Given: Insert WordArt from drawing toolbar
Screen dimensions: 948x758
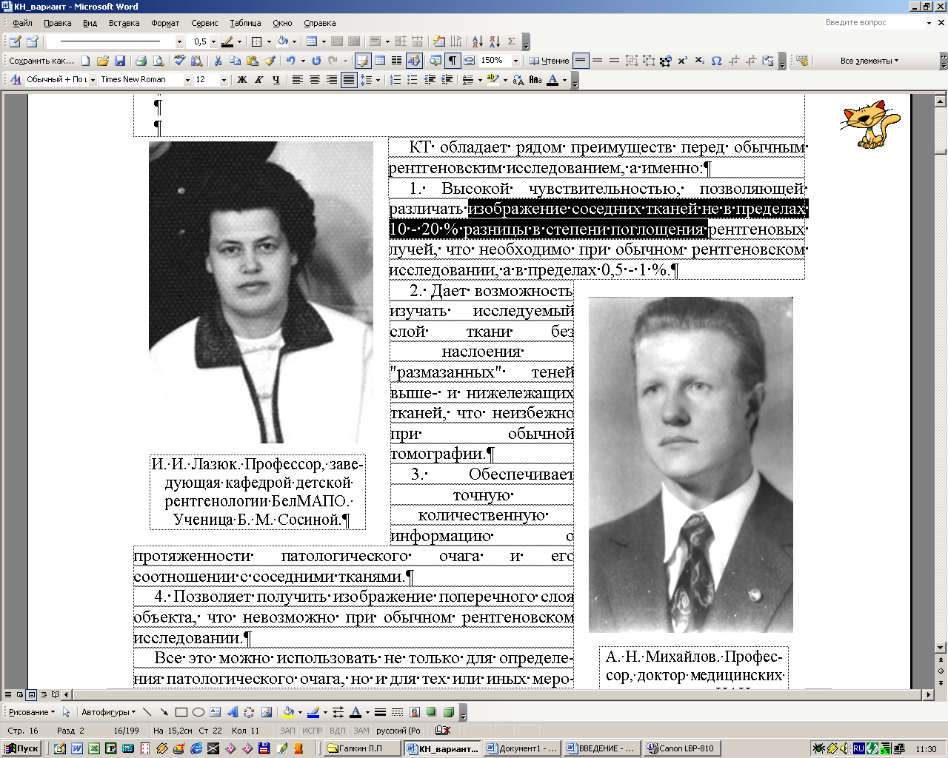Looking at the screenshot, I should (232, 712).
